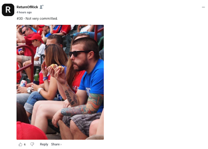This screenshot has height=149, width=208.
Task: Toggle like on the '#30' comment
Action: click(x=20, y=144)
